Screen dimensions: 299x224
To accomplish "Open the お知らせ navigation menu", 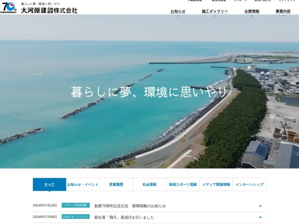I will click(x=178, y=11).
